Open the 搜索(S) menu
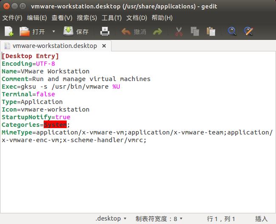276x224 pixels. pyautogui.click(x=87, y=18)
